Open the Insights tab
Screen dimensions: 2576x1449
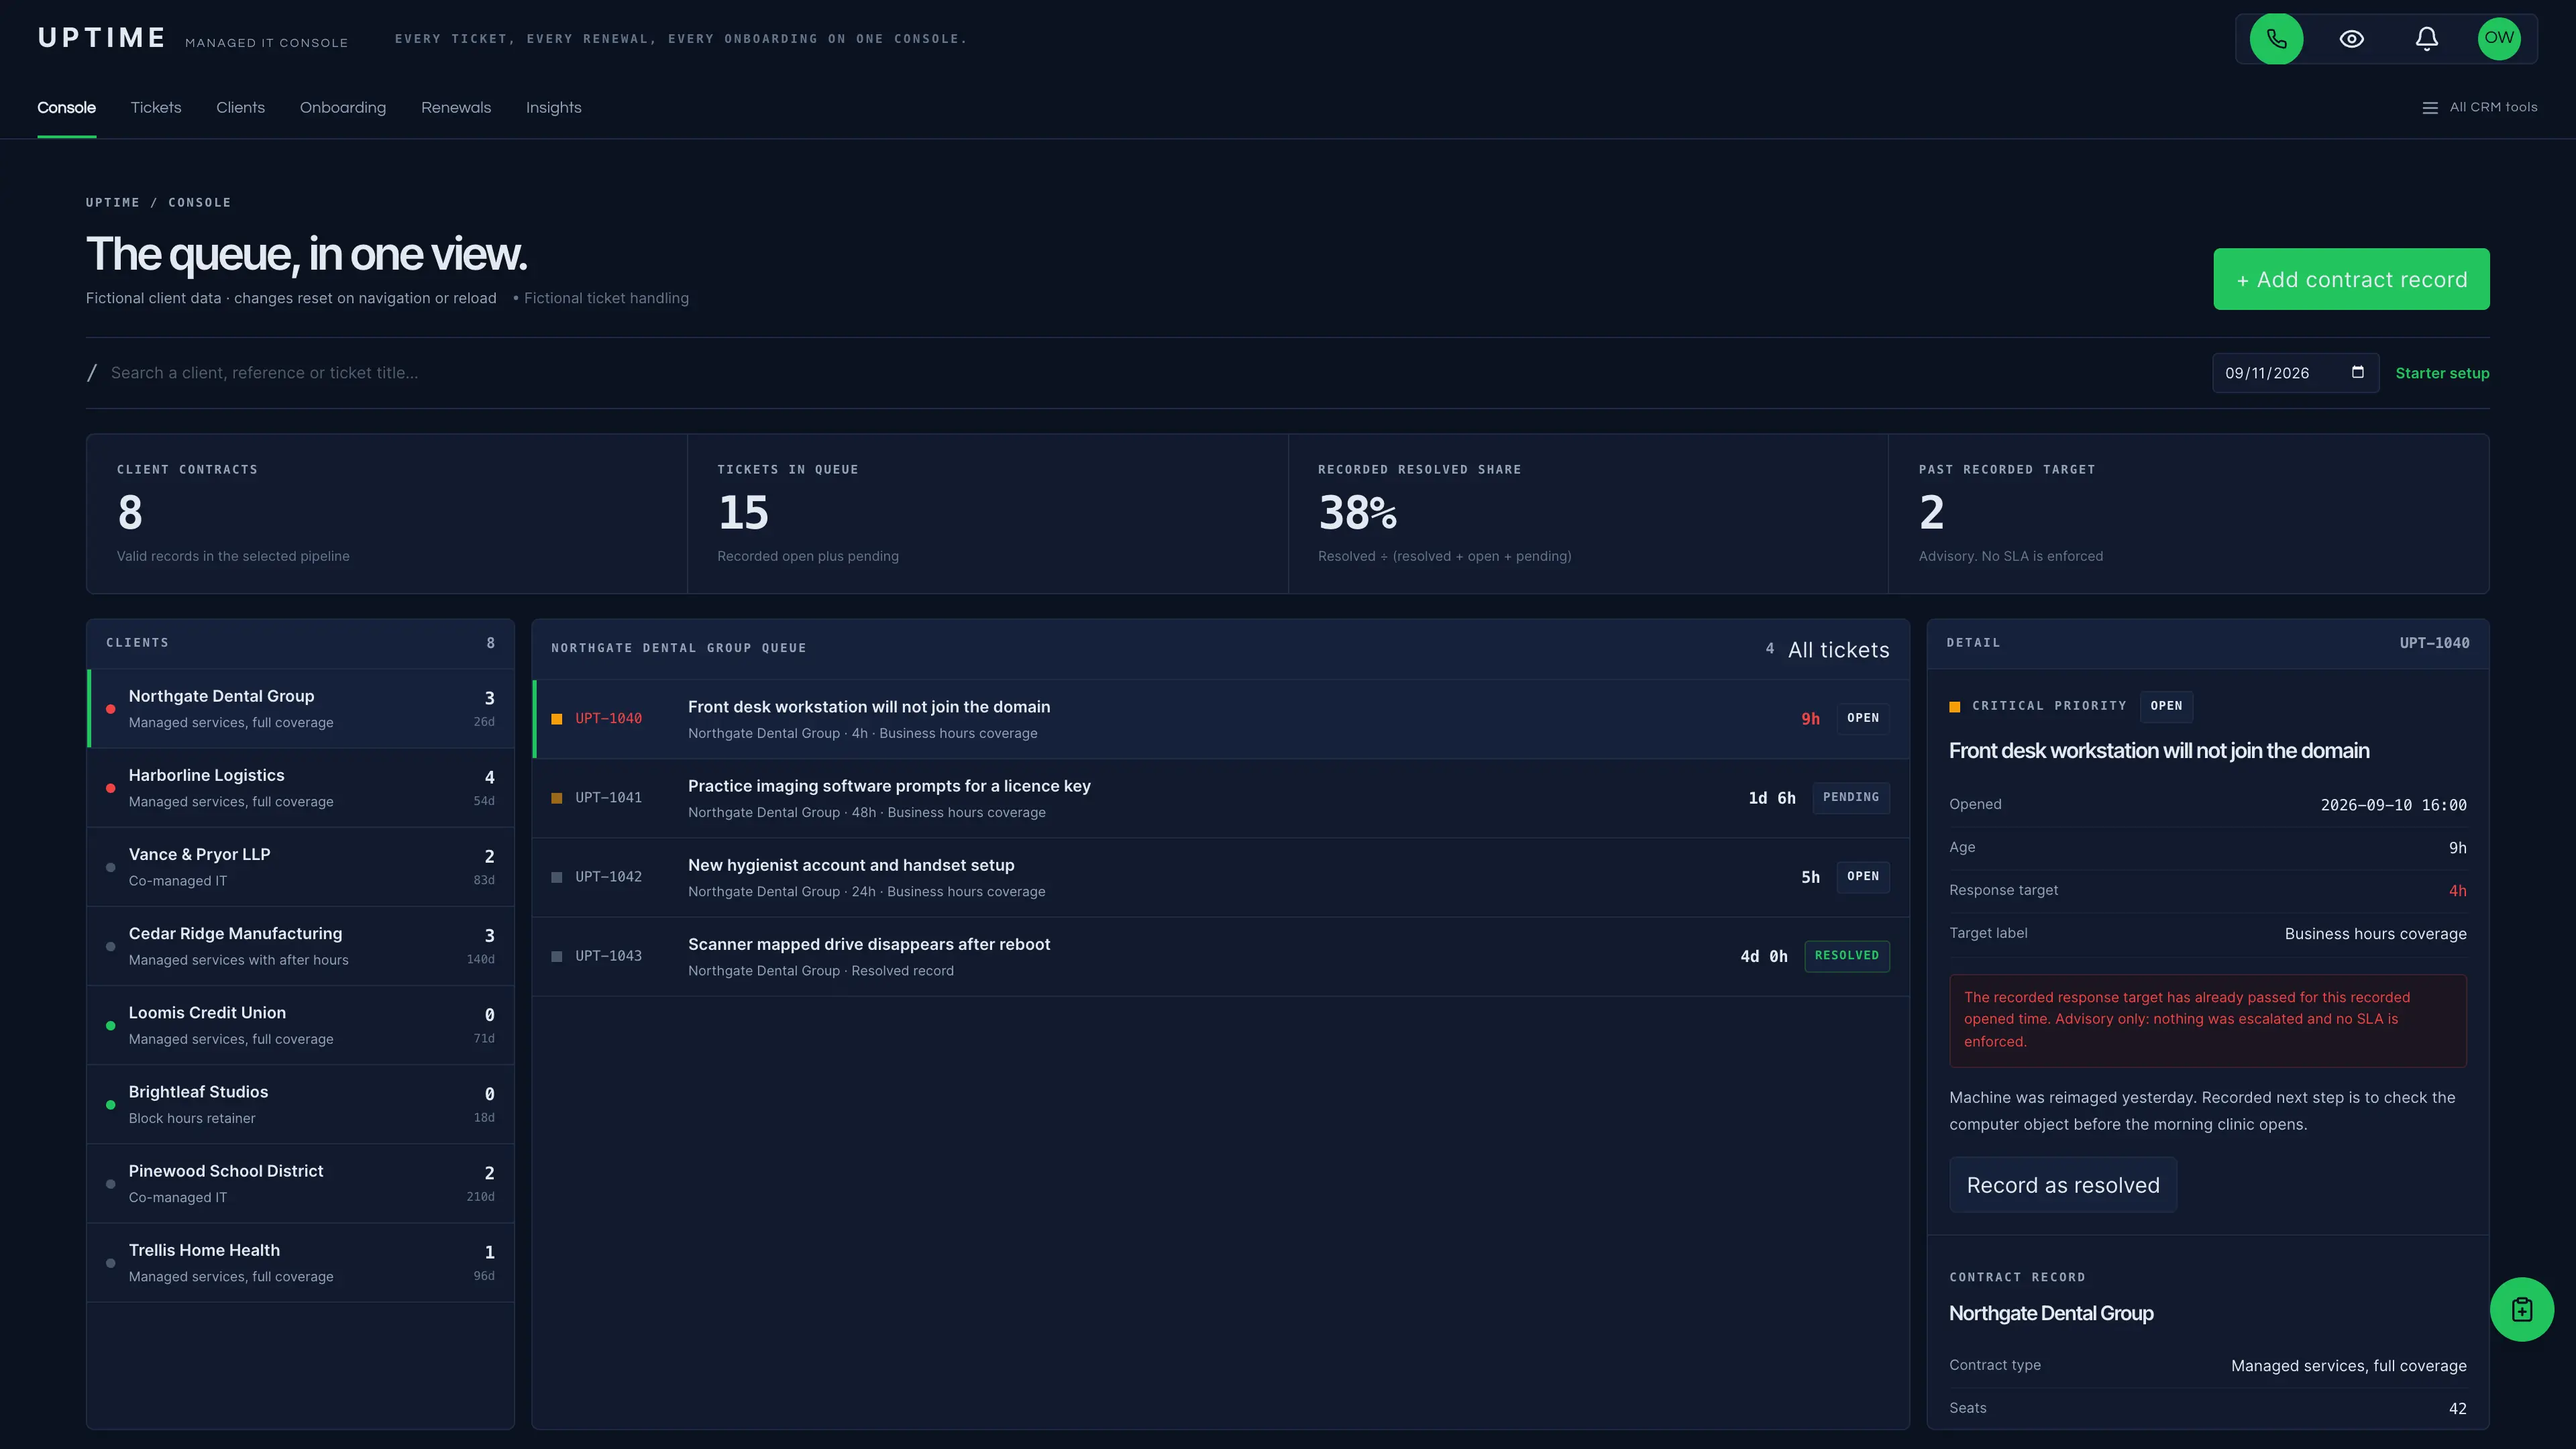click(x=553, y=107)
